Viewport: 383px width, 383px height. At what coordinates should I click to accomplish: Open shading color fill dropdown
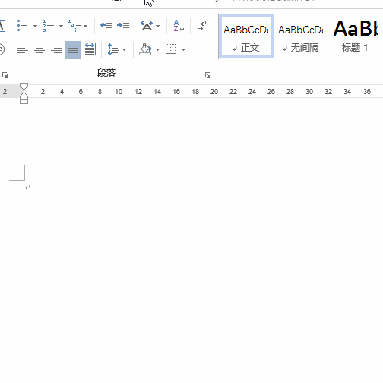click(x=157, y=49)
